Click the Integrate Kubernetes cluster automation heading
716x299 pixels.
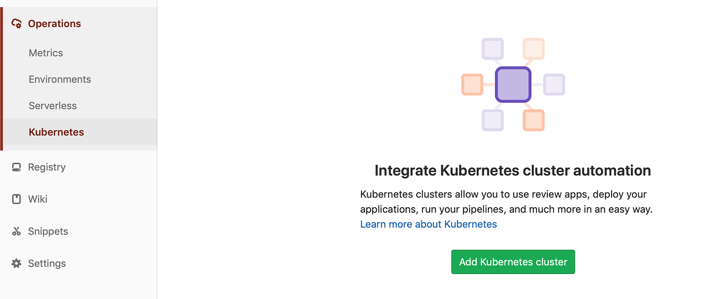pyautogui.click(x=512, y=170)
